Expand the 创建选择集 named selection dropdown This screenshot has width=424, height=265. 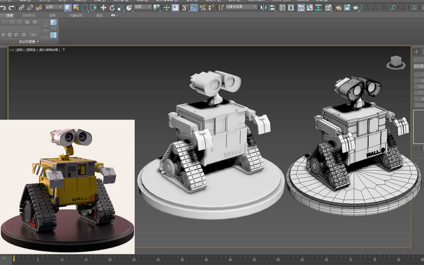pyautogui.click(x=241, y=7)
